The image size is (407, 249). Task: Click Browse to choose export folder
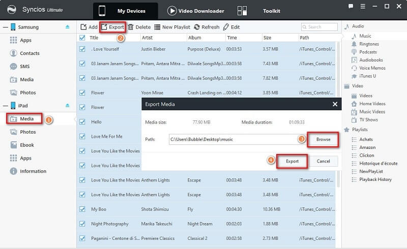pyautogui.click(x=323, y=140)
